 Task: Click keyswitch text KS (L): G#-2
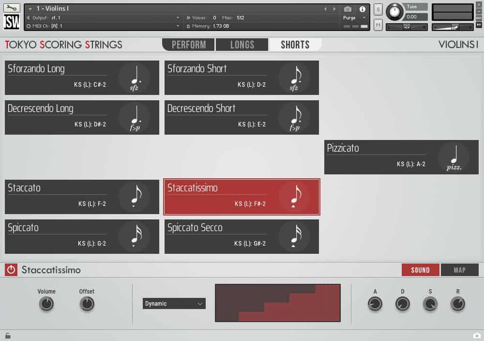[250, 244]
